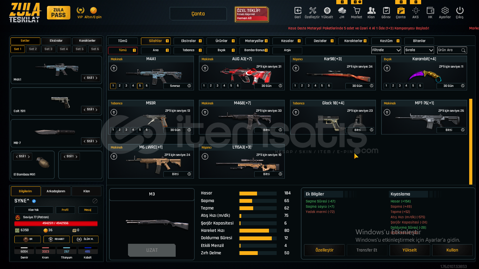Switch to the Kostüm category tab

click(386, 41)
